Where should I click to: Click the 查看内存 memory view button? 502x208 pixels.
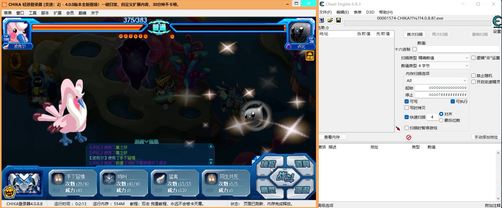(332, 137)
